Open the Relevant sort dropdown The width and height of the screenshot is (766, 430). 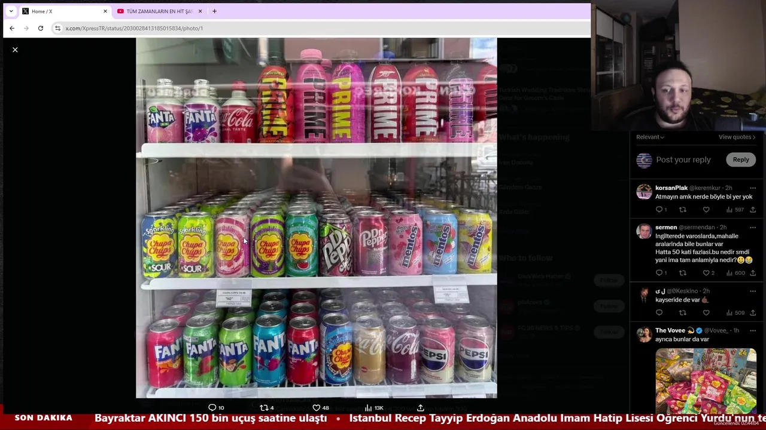650,137
